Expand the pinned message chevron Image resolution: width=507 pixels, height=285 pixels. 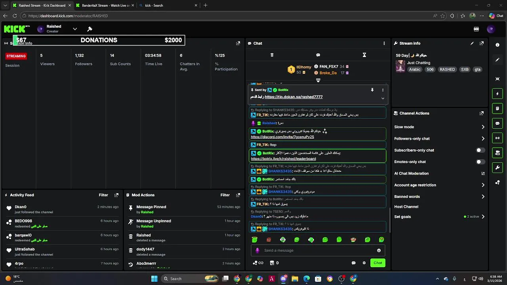[383, 98]
